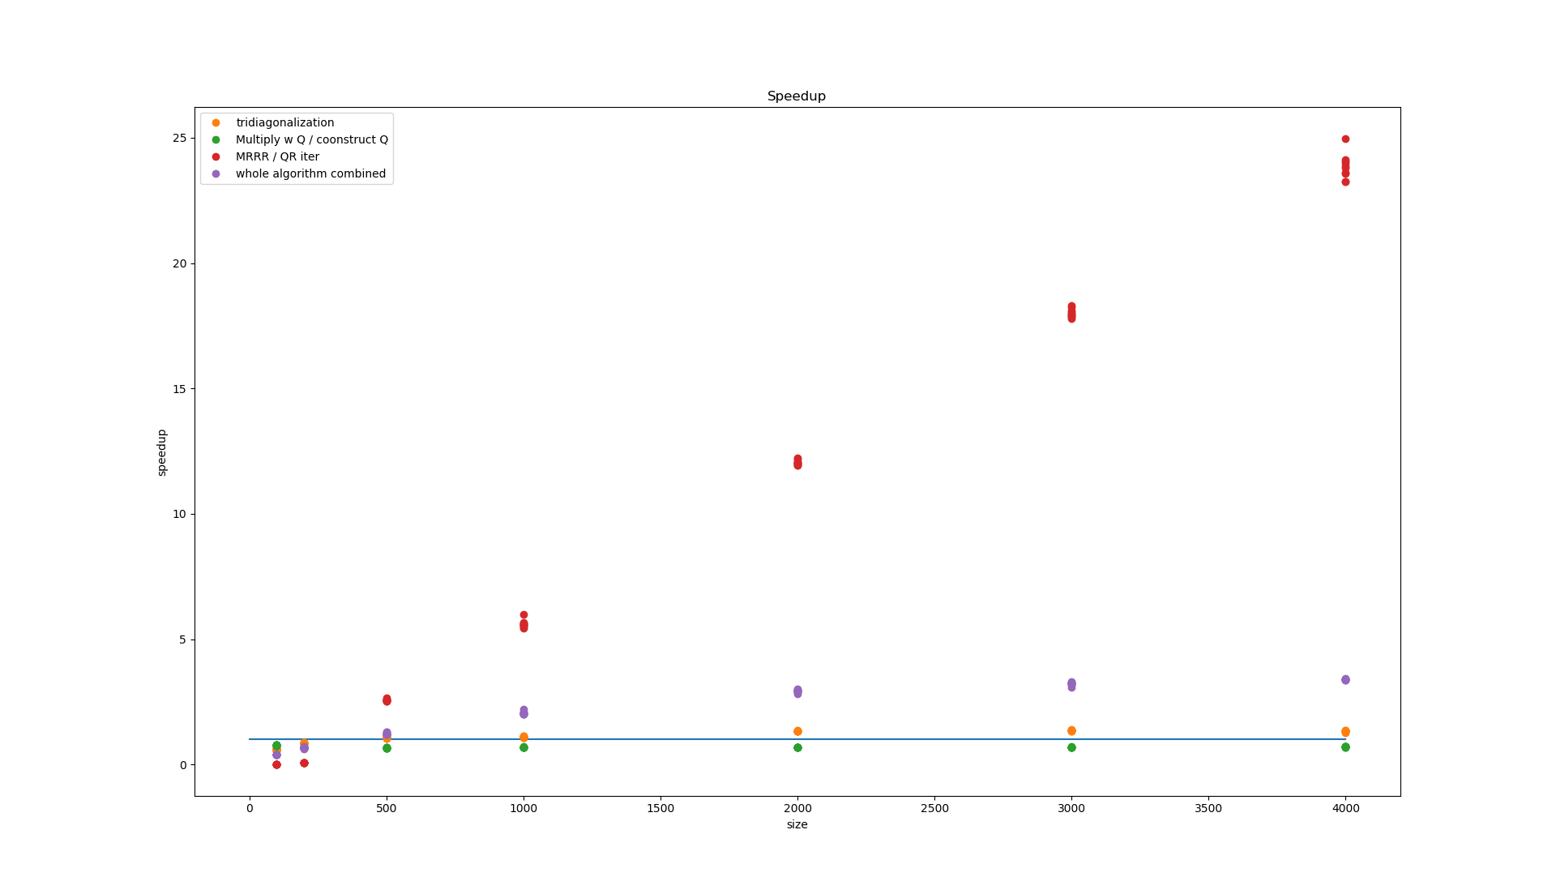Select orange tridiagonalization point at size 2000
This screenshot has width=1556, height=894.
(797, 731)
